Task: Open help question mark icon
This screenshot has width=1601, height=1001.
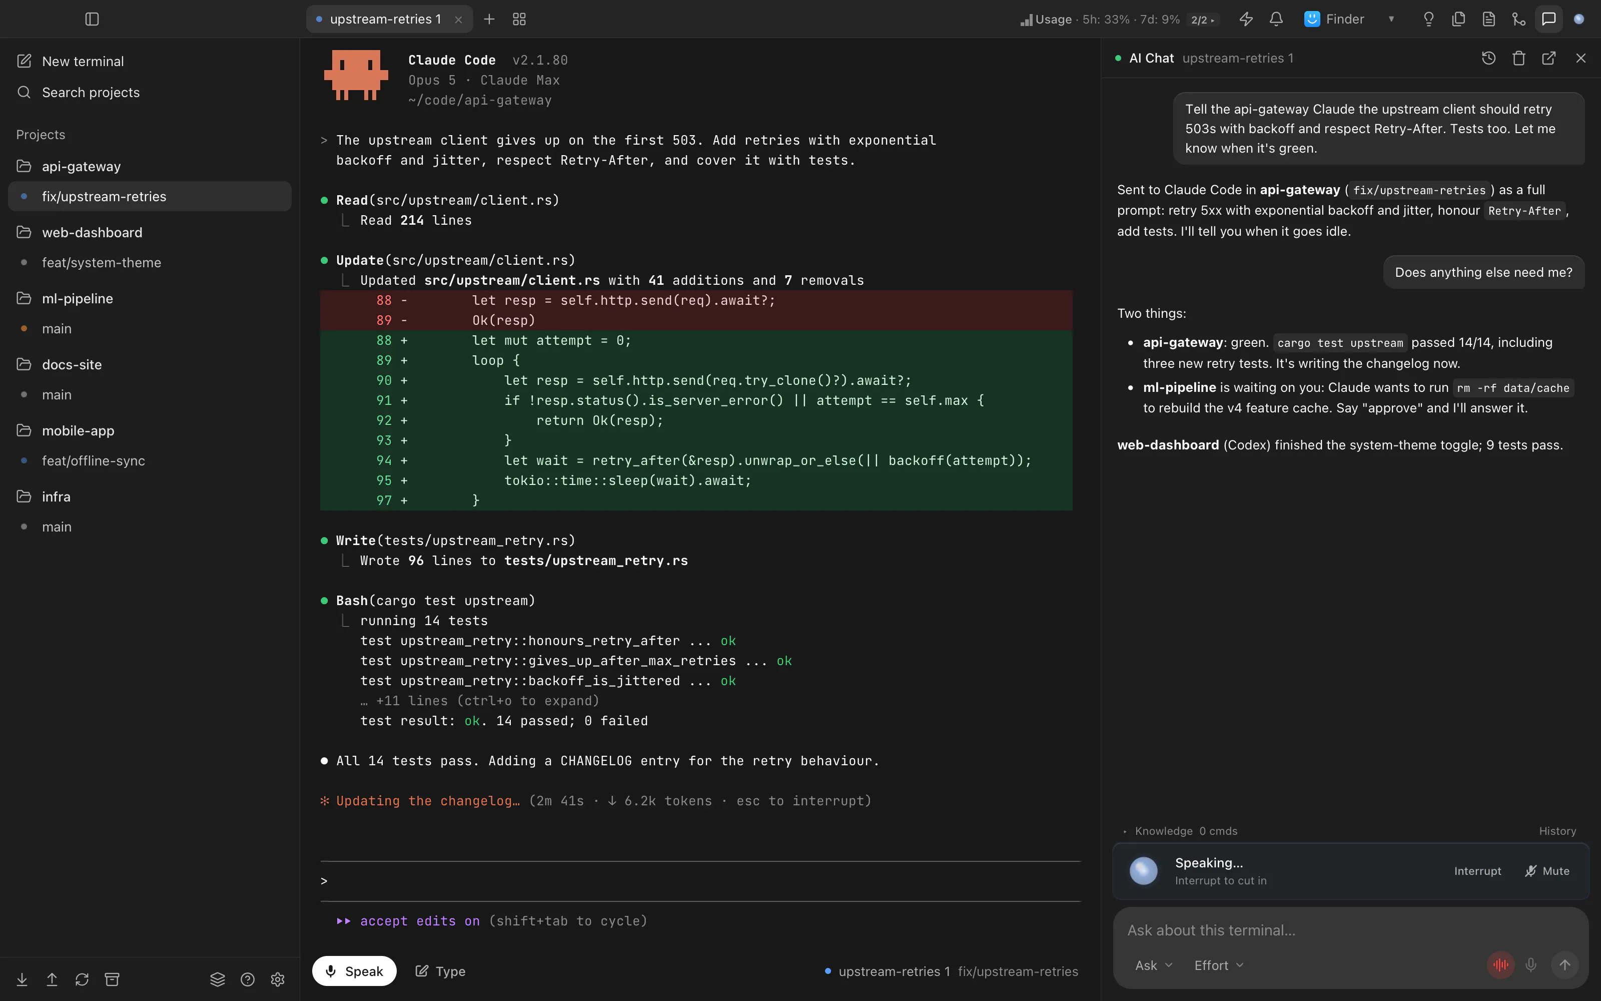Action: [x=248, y=979]
